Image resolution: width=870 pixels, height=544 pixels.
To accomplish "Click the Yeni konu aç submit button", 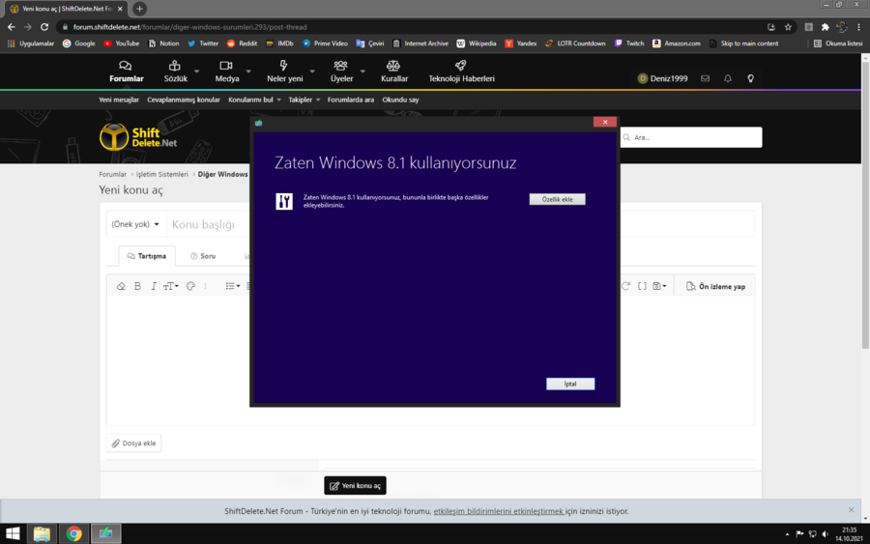I will pyautogui.click(x=355, y=486).
